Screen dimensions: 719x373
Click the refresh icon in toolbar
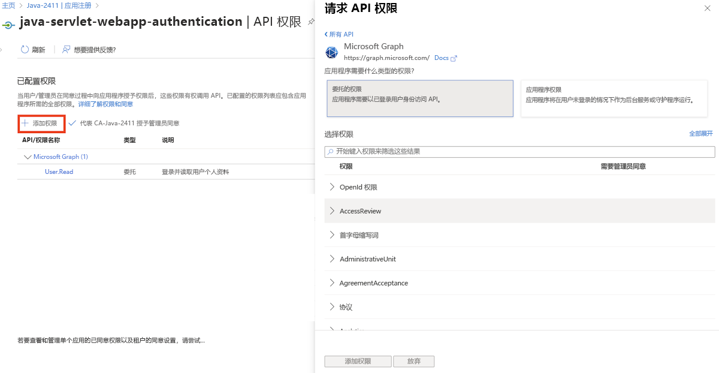click(25, 50)
